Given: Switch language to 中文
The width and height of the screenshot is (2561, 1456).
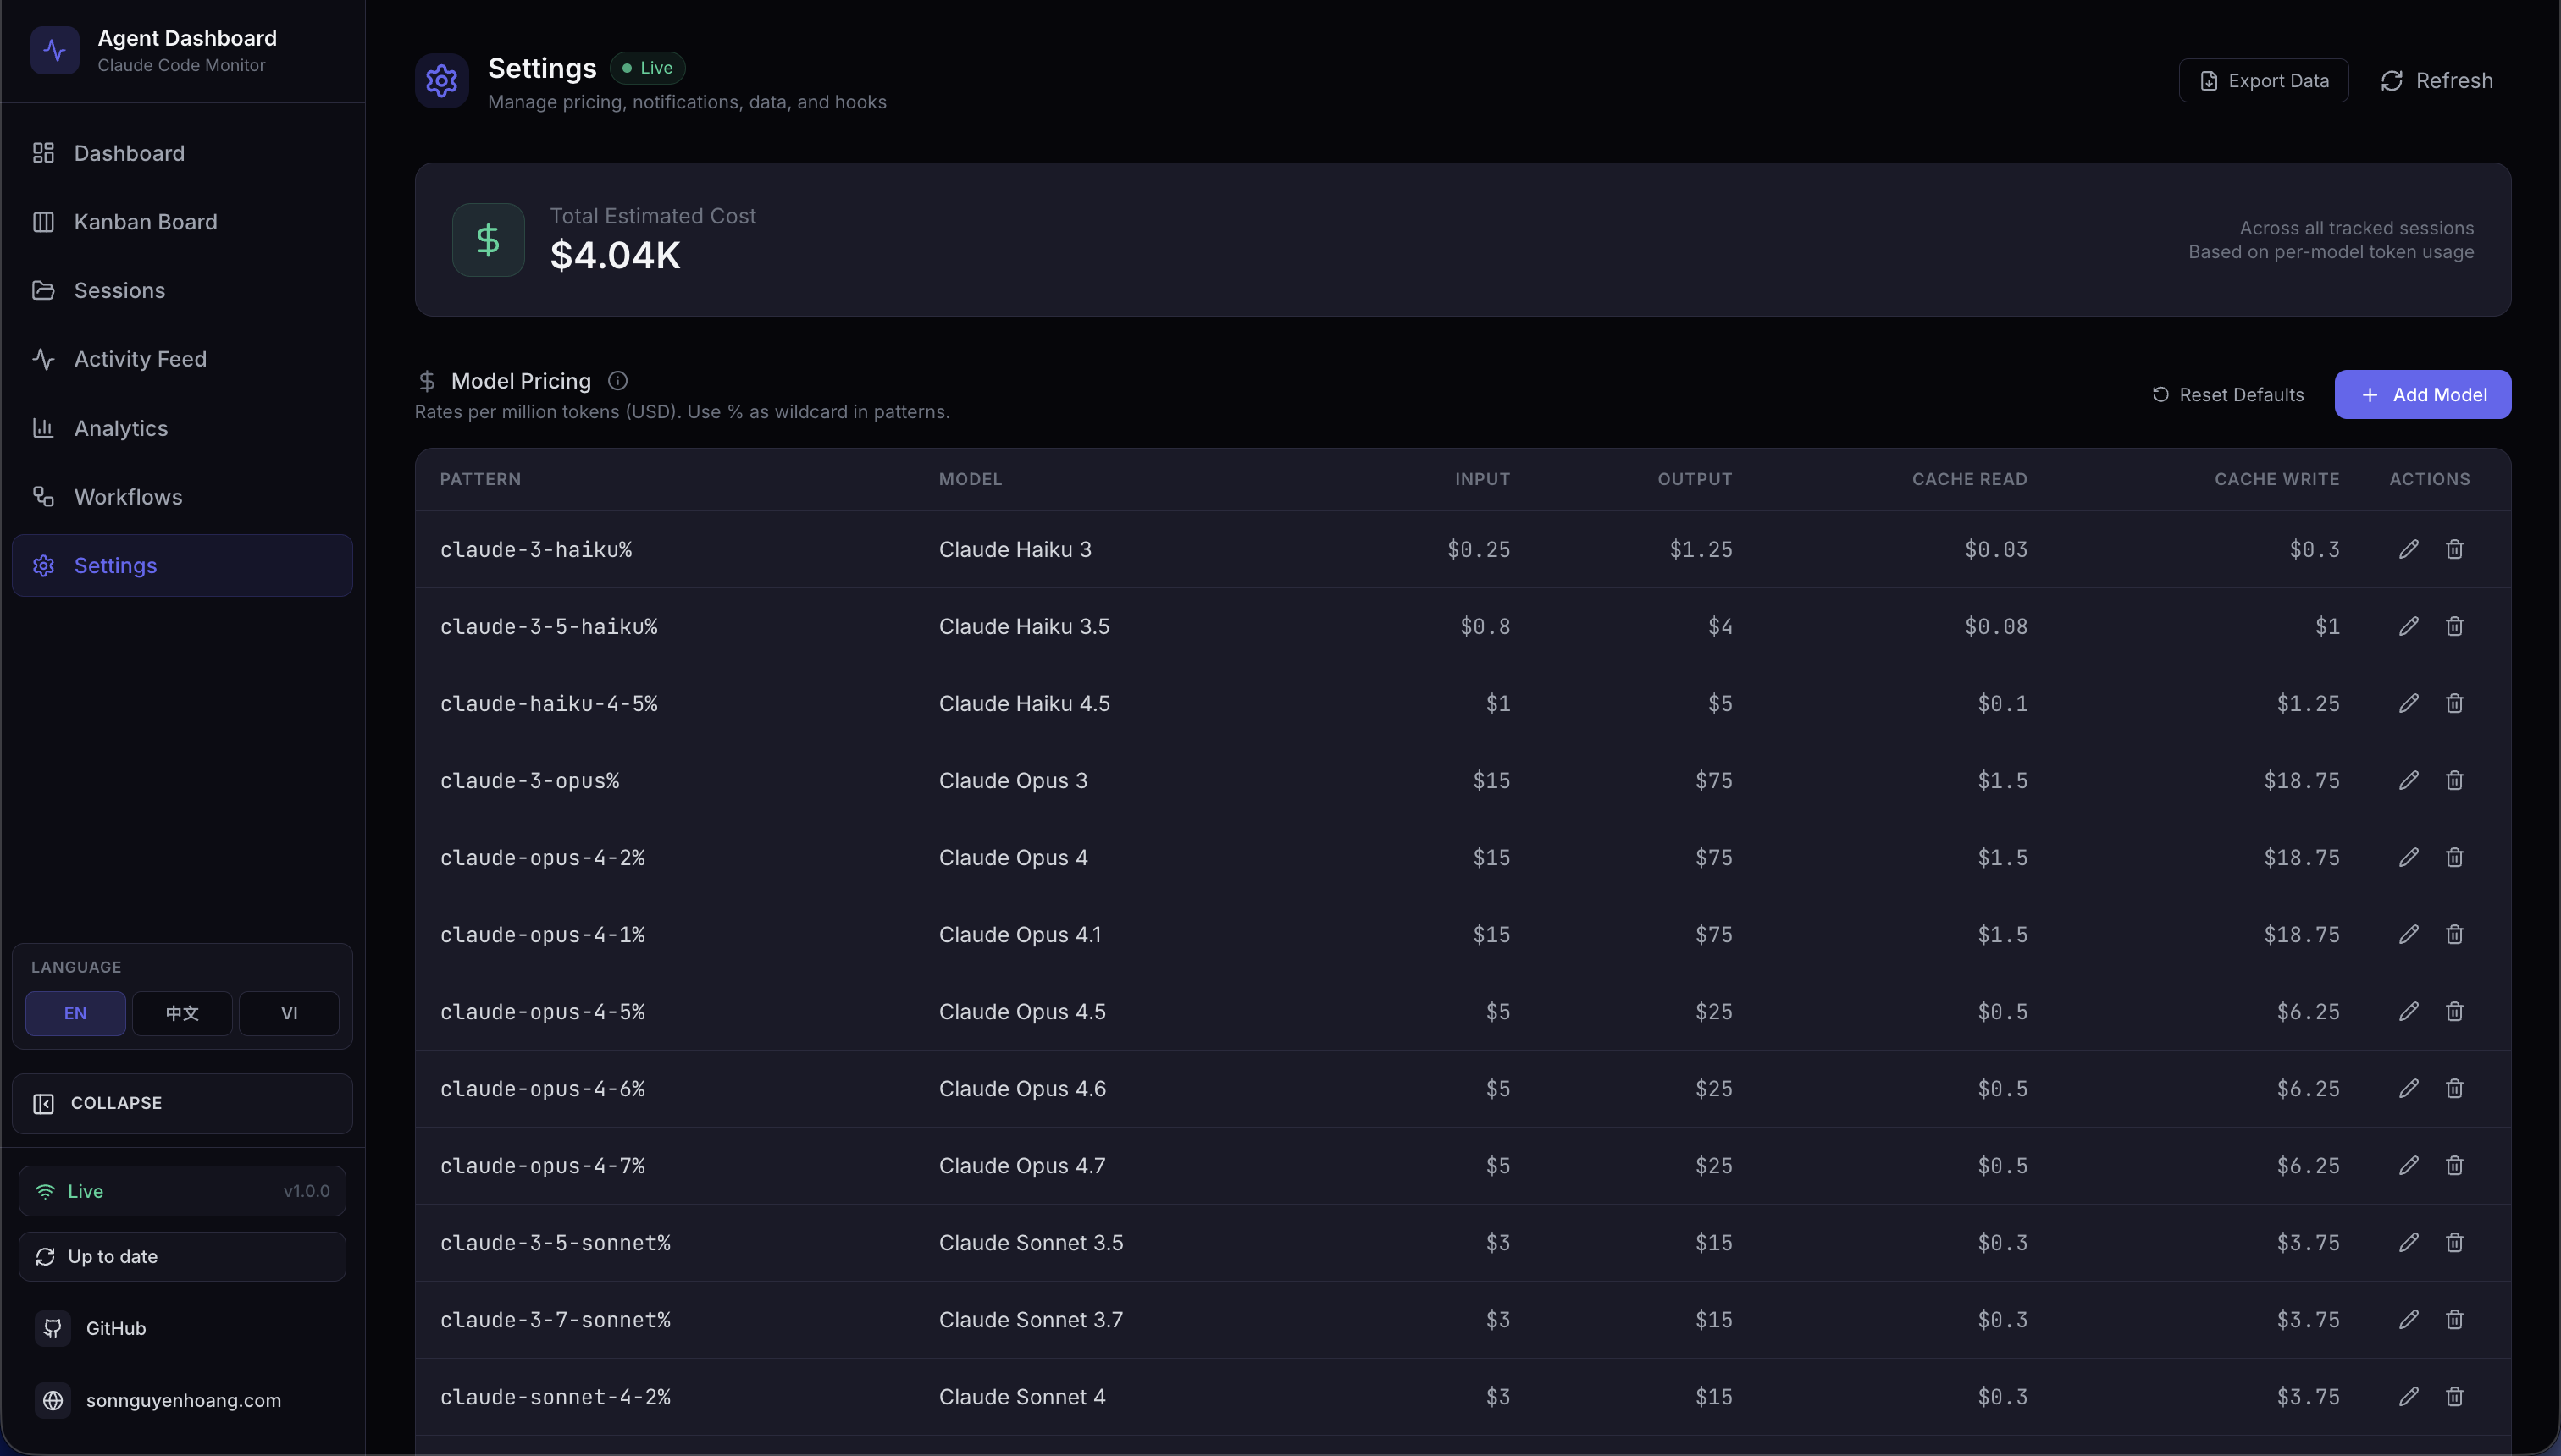Looking at the screenshot, I should (182, 1013).
